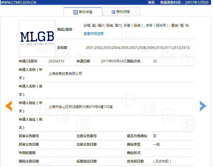Open the 查看详细信息 link
The height and width of the screenshot is (167, 213).
tap(94, 33)
